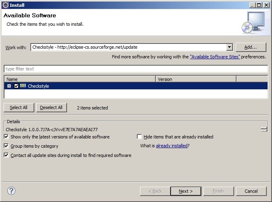Focus the type filter text field

tap(136, 69)
